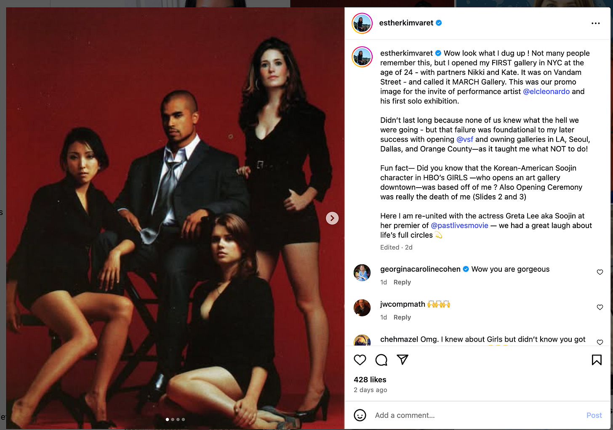Share the post using the paper plane icon

(403, 359)
